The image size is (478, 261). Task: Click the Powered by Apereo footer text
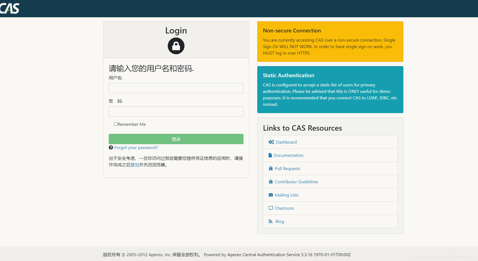[x=277, y=255]
